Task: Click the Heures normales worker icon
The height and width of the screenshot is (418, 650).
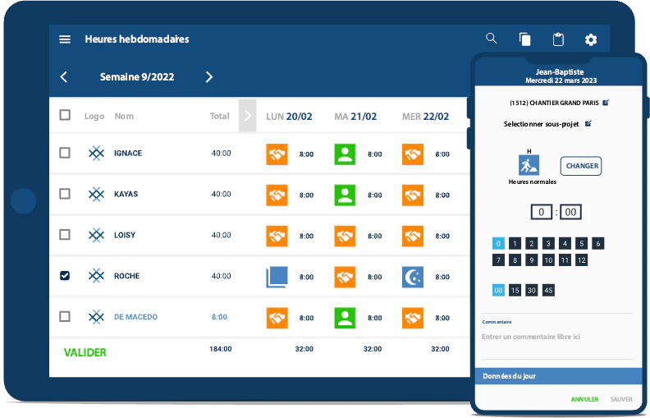Action: point(529,165)
